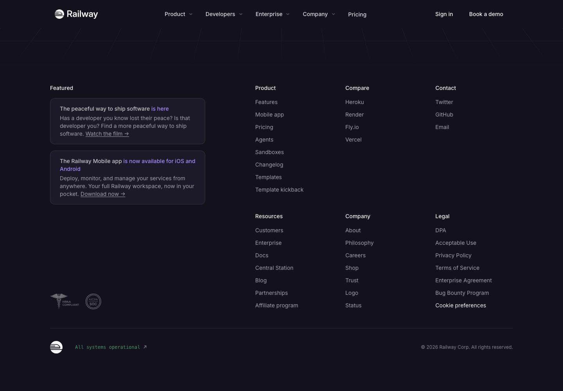The width and height of the screenshot is (563, 391).
Task: Open Status under the Company column
Action: tap(353, 305)
